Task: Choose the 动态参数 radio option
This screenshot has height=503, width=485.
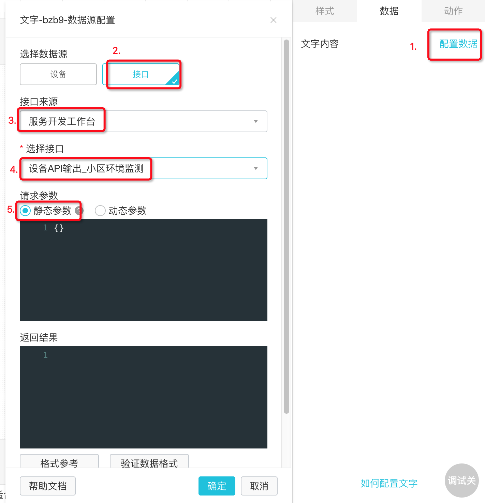Action: (x=100, y=211)
